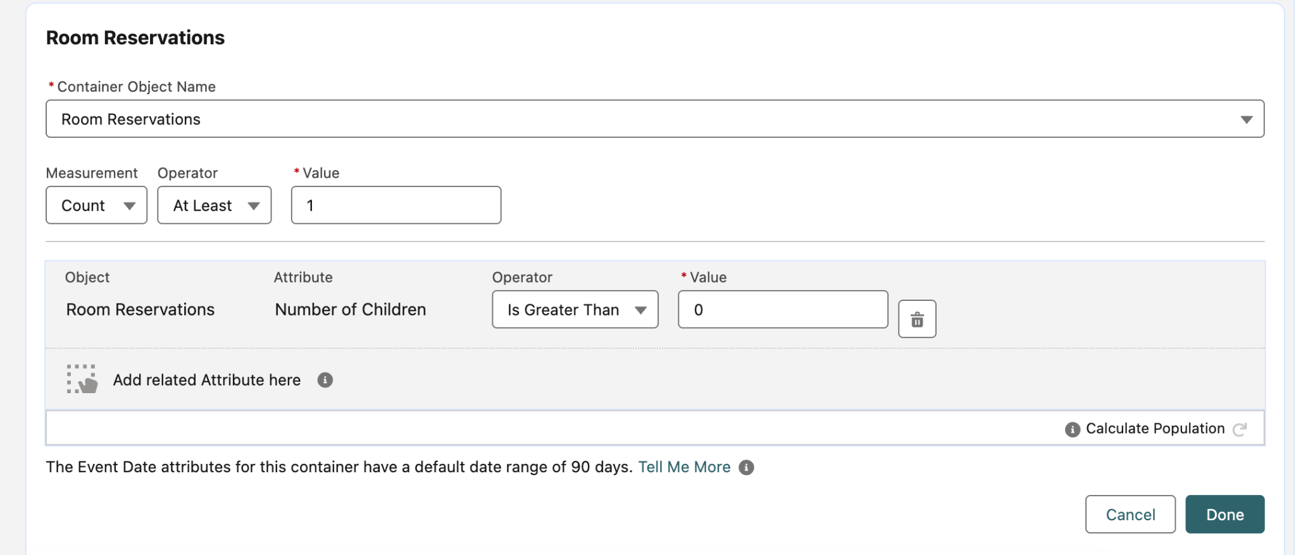Open the Container Object Name dropdown
The height and width of the screenshot is (555, 1296).
[655, 119]
